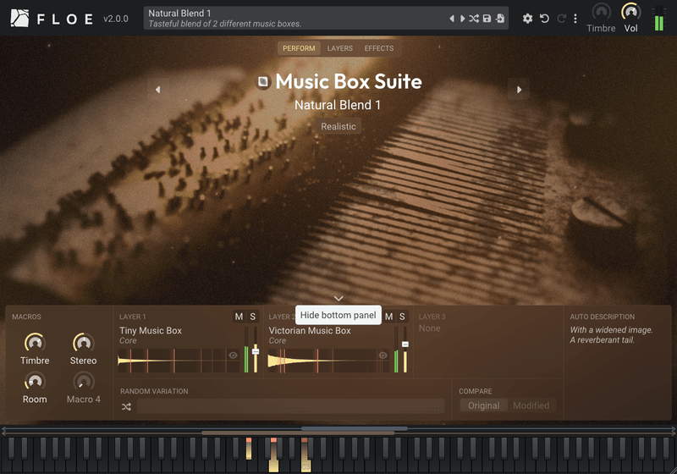Load next preset with top-bar right arrow

[462, 19]
